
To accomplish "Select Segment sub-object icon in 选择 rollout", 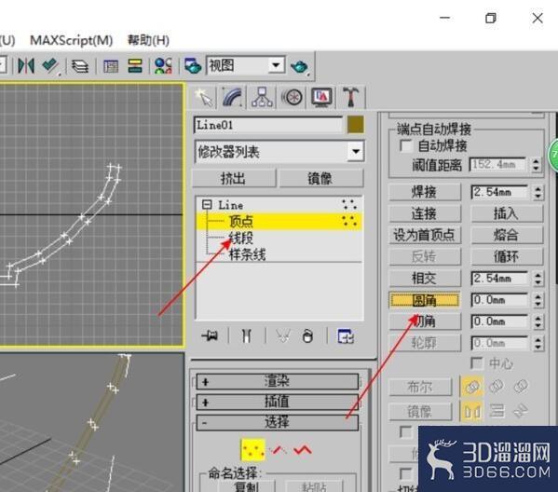I will coord(278,450).
